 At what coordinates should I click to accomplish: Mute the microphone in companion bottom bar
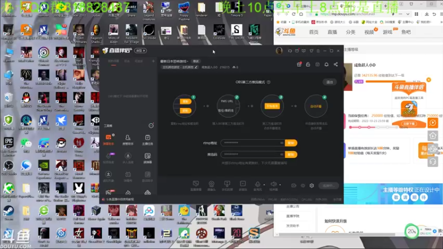click(257, 185)
